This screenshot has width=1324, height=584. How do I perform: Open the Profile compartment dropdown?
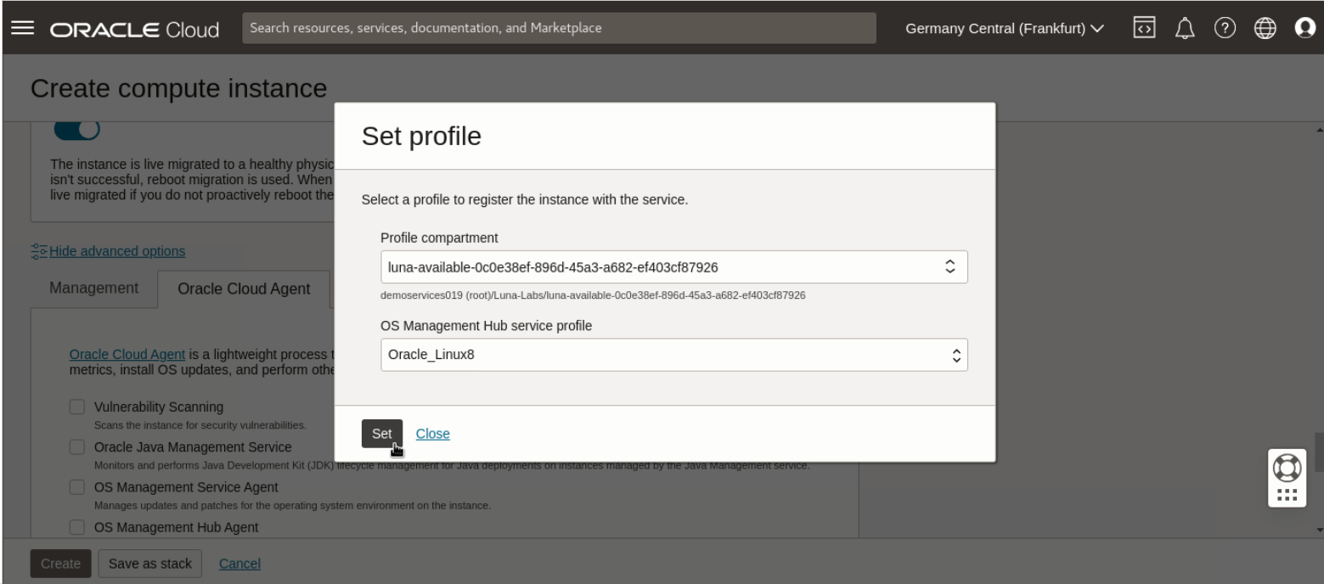(x=674, y=267)
